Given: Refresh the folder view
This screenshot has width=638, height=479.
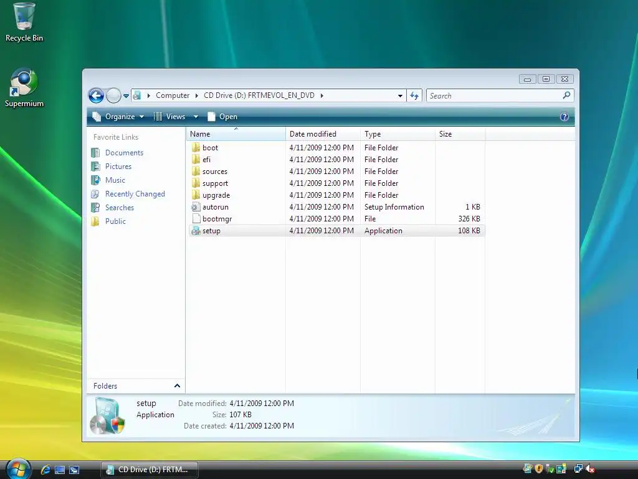Looking at the screenshot, I should click(414, 95).
